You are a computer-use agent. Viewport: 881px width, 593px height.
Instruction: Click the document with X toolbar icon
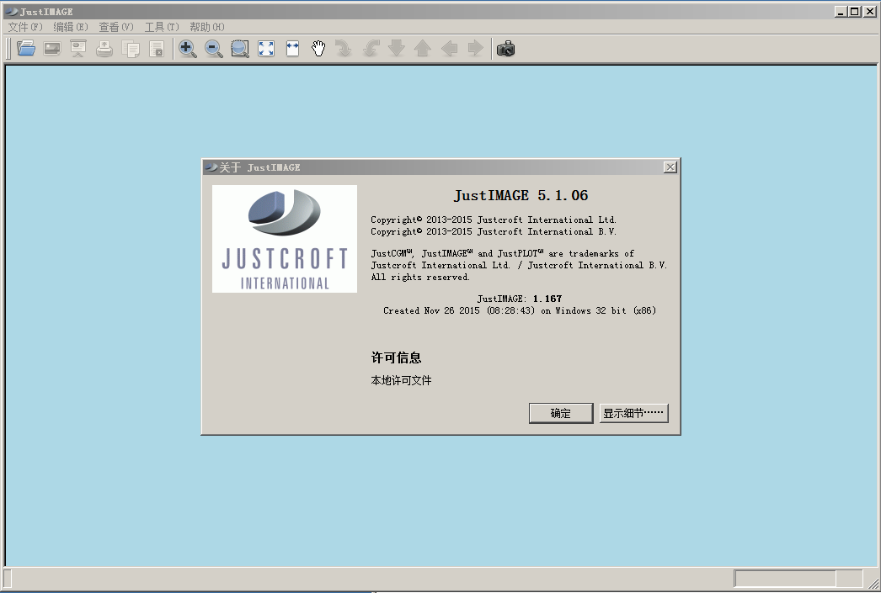coord(157,49)
